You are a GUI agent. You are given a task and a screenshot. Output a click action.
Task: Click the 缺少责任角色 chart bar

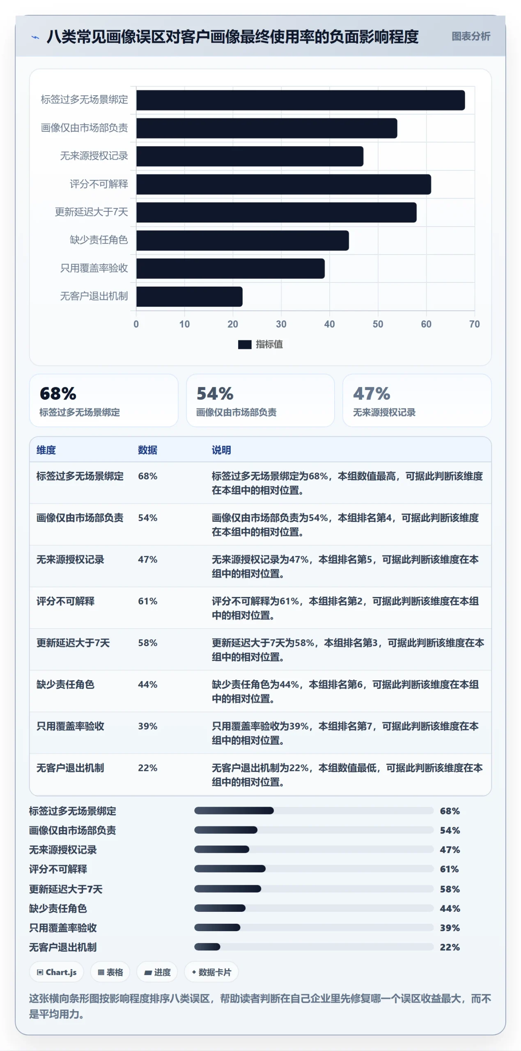click(x=243, y=240)
